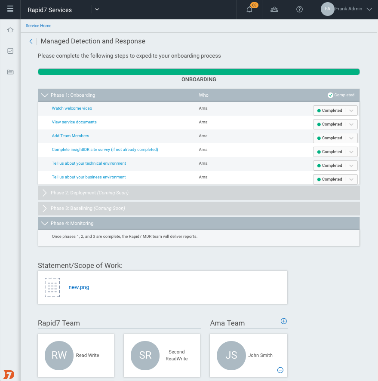Click the new.png document file icon

click(x=52, y=287)
